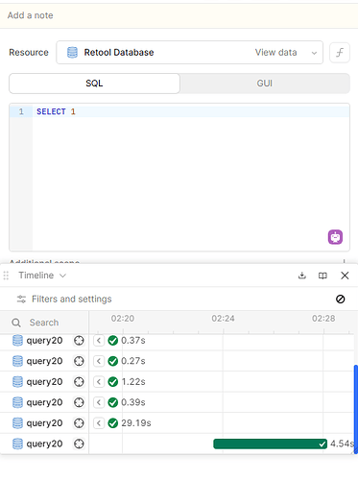This screenshot has width=358, height=480.
Task: Select the query20 row with 0.37s
Action: point(44,341)
